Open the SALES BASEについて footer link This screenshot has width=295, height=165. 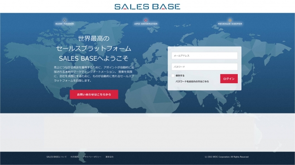[x=56, y=157]
